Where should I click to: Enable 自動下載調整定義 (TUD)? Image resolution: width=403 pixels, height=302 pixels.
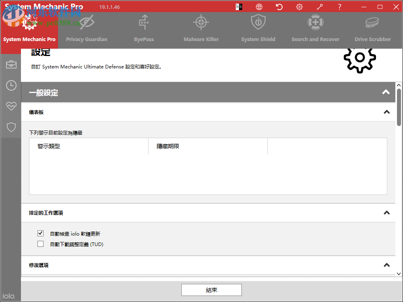[x=40, y=244]
